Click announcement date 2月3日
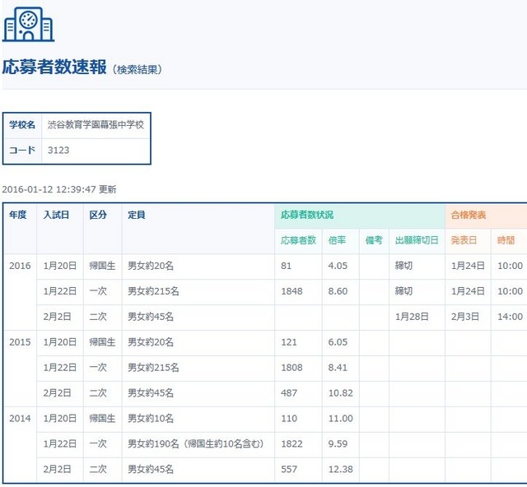The image size is (527, 487). pyautogui.click(x=464, y=317)
